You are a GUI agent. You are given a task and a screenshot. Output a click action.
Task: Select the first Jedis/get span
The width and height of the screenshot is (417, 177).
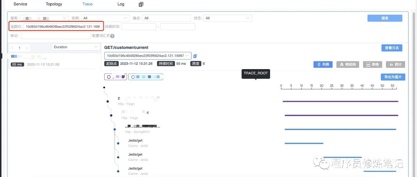tap(135, 140)
